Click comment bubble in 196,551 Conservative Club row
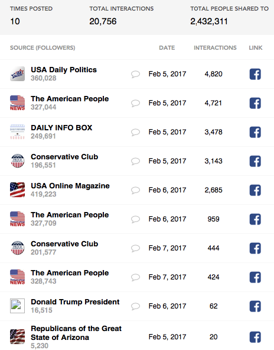The width and height of the screenshot is (274, 350). (x=135, y=161)
